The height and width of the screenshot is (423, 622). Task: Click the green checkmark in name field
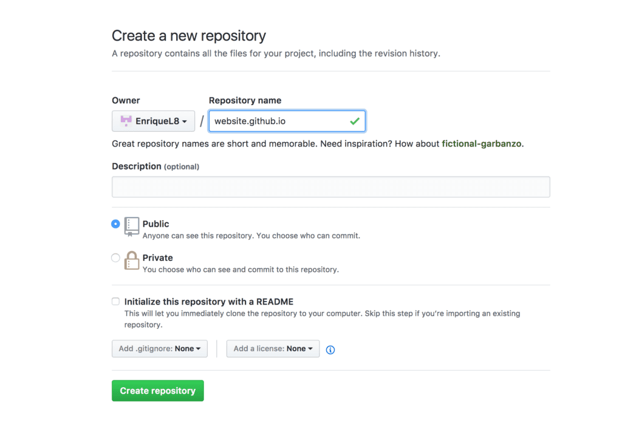click(355, 121)
